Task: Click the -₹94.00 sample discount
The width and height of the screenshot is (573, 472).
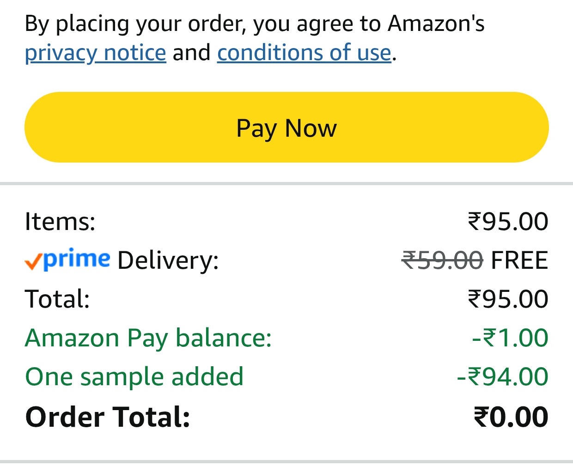Action: tap(502, 376)
